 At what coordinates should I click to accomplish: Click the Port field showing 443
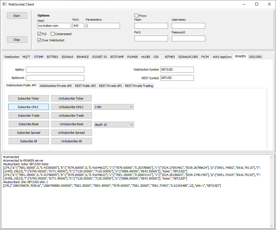78,26
